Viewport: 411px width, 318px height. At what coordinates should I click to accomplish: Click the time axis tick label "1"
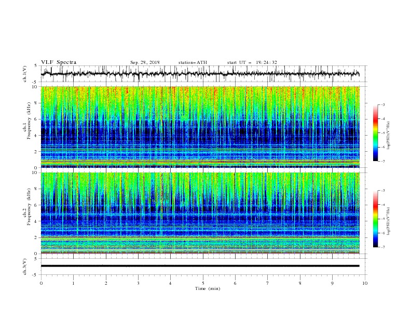click(x=73, y=283)
